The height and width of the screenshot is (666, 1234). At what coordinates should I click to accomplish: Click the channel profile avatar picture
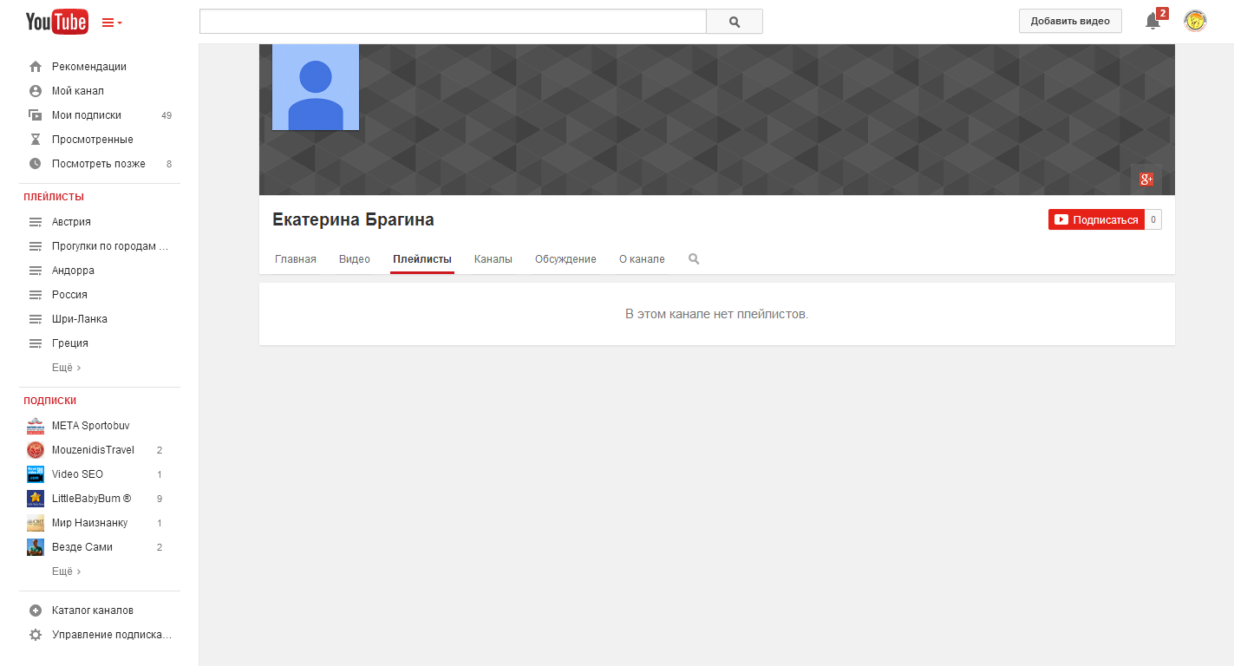coord(316,87)
